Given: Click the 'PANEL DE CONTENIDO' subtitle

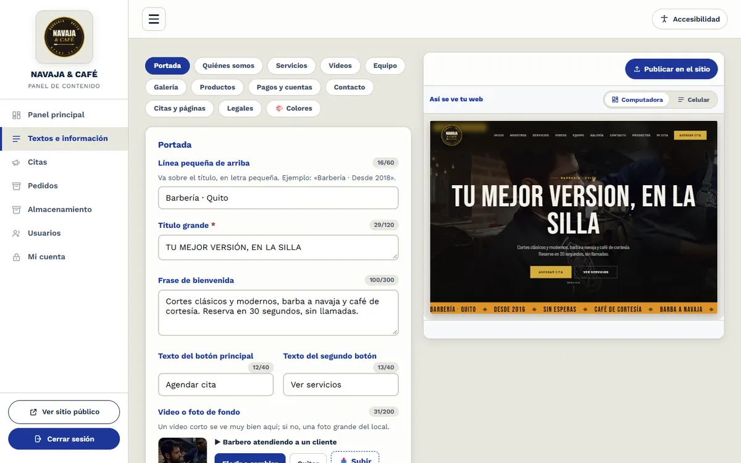Looking at the screenshot, I should click(64, 86).
